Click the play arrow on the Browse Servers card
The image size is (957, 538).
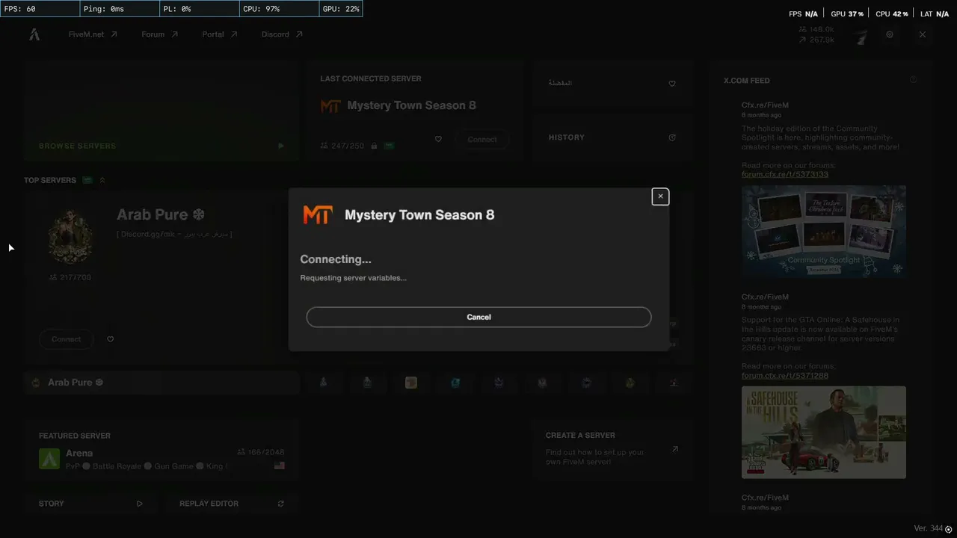[281, 146]
